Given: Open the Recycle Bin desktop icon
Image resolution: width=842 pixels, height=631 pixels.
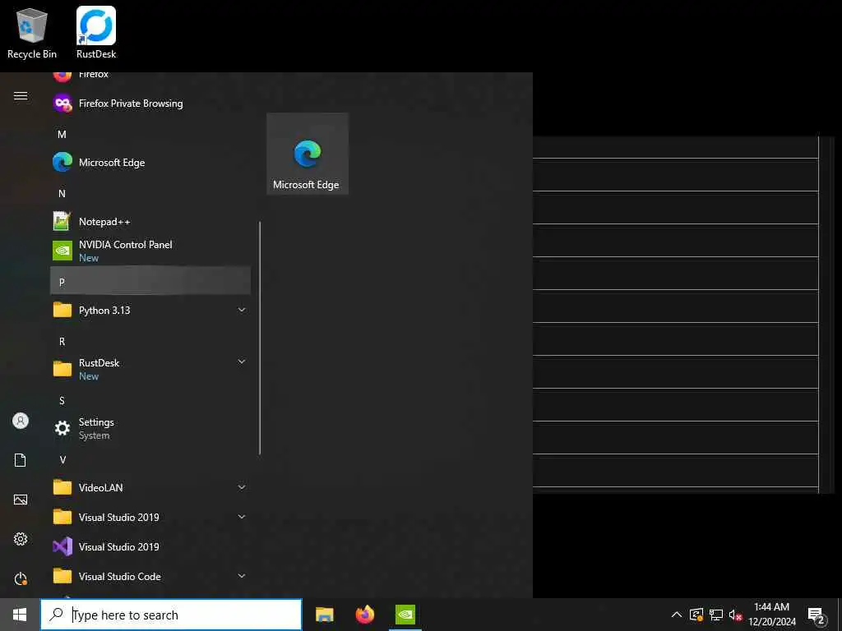Looking at the screenshot, I should click(x=32, y=33).
